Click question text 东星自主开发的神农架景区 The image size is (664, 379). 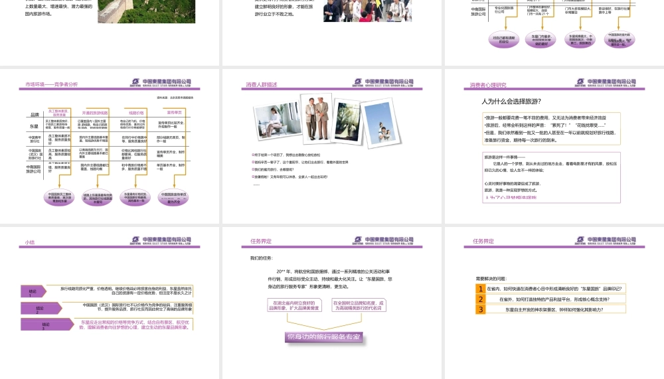[x=554, y=309]
